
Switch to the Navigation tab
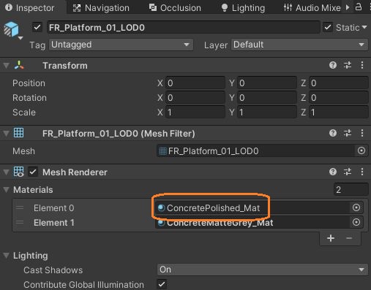click(101, 8)
